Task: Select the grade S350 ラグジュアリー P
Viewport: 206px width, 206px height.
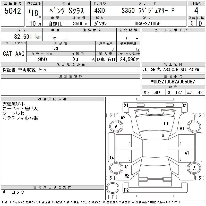Action: pos(148,11)
